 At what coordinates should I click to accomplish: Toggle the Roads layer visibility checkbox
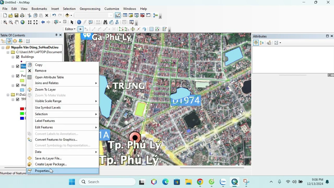click(18, 66)
